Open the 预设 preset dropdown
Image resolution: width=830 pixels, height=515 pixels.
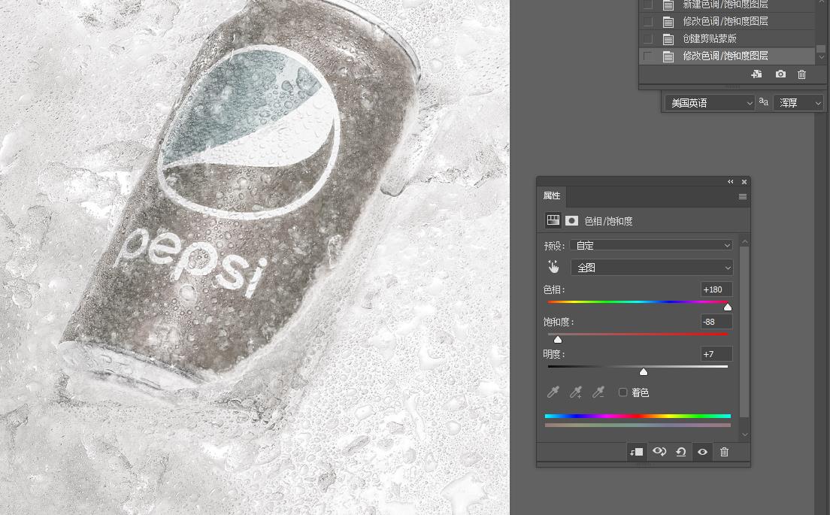click(x=651, y=246)
